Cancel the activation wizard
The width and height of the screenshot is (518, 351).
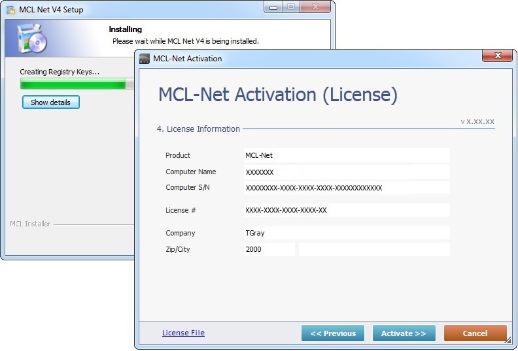click(x=475, y=333)
